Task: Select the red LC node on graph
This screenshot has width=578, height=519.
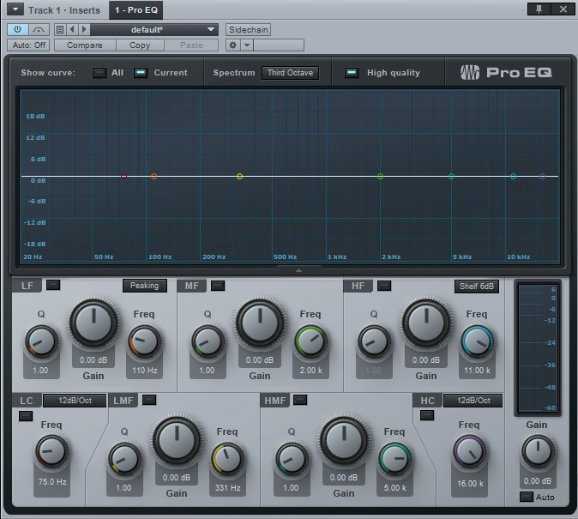Action: [124, 177]
